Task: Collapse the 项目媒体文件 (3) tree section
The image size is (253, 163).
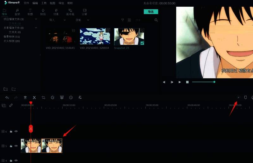Action: tap(36, 19)
